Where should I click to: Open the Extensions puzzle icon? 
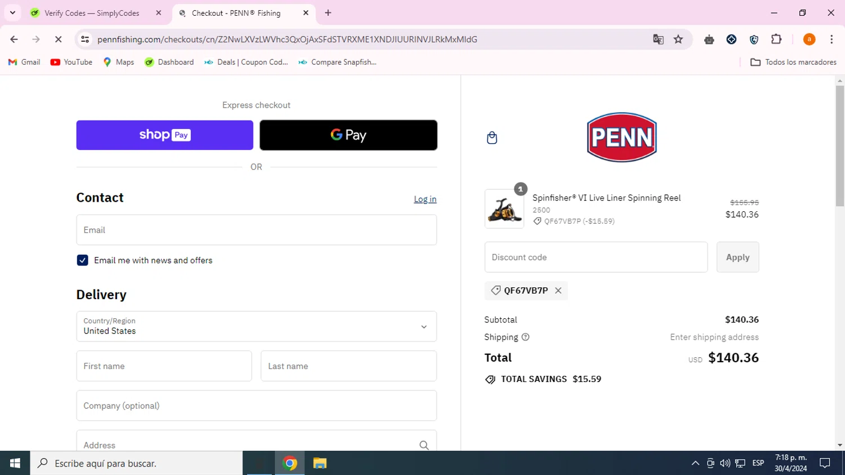[x=776, y=39]
